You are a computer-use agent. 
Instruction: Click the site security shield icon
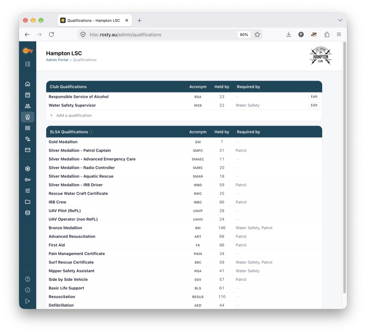(83, 35)
